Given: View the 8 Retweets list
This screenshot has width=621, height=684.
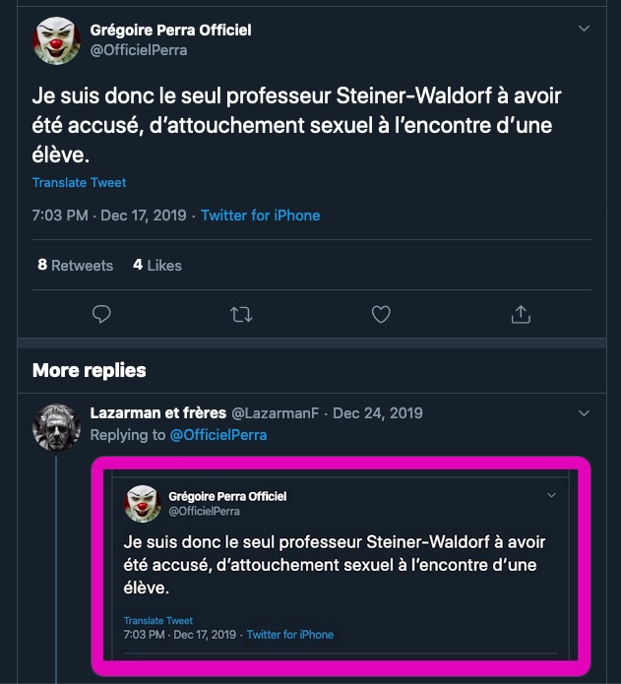Looking at the screenshot, I should (x=75, y=265).
